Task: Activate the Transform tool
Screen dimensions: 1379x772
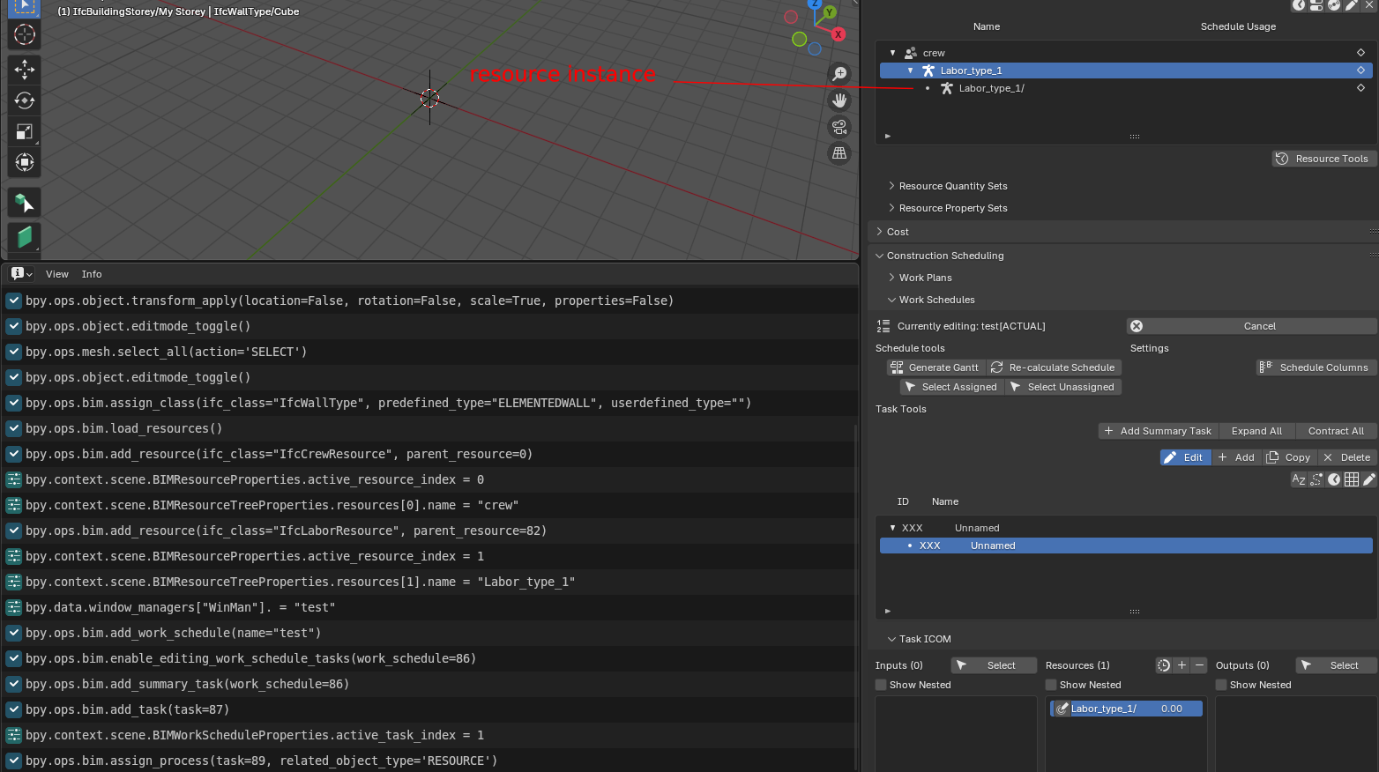Action: click(25, 162)
